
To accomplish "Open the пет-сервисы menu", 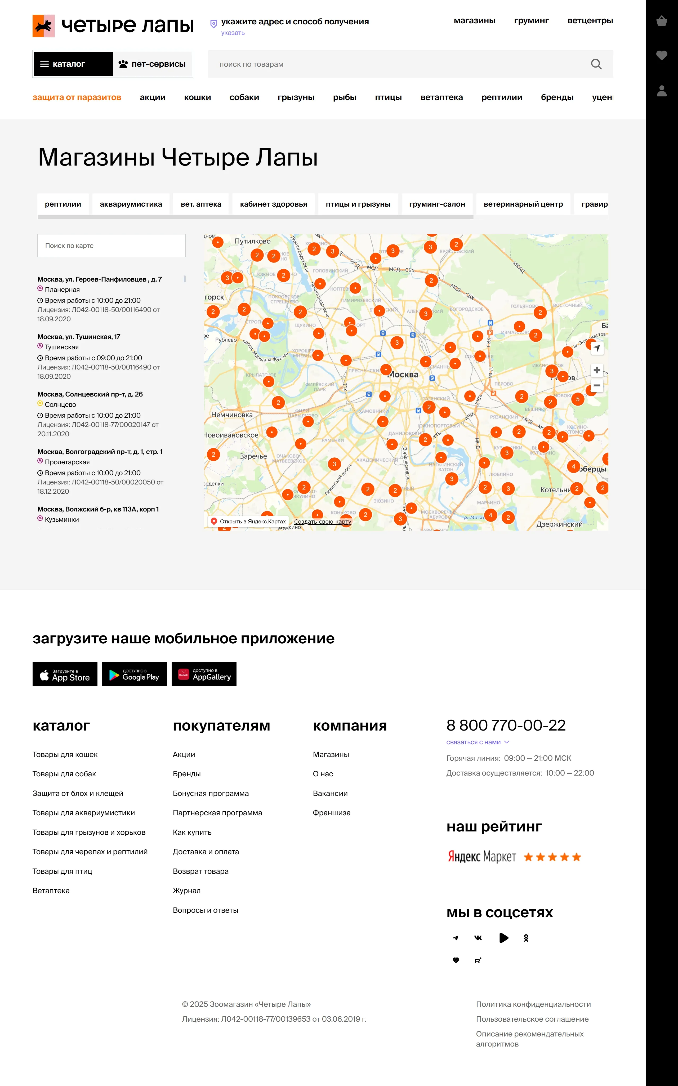I will point(153,64).
